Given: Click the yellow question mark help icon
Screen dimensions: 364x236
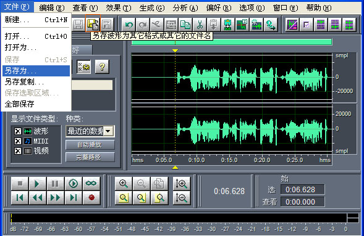Looking at the screenshot, I should (102, 67).
